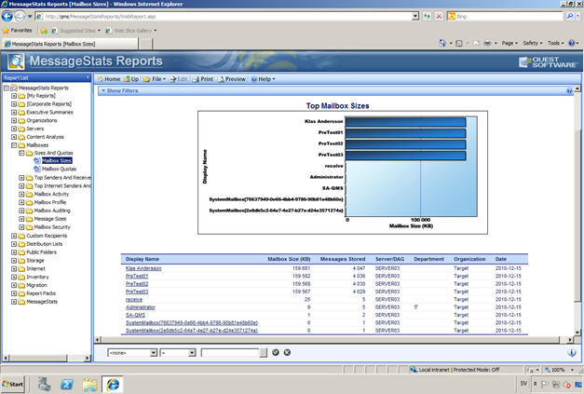Click the Internet Explorer taskbar icon
584x394 pixels.
[x=113, y=385]
